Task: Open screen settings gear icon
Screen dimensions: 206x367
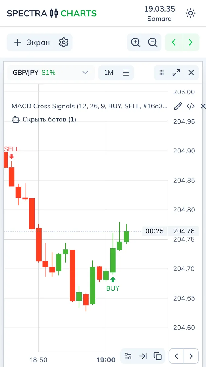Action: coord(64,42)
